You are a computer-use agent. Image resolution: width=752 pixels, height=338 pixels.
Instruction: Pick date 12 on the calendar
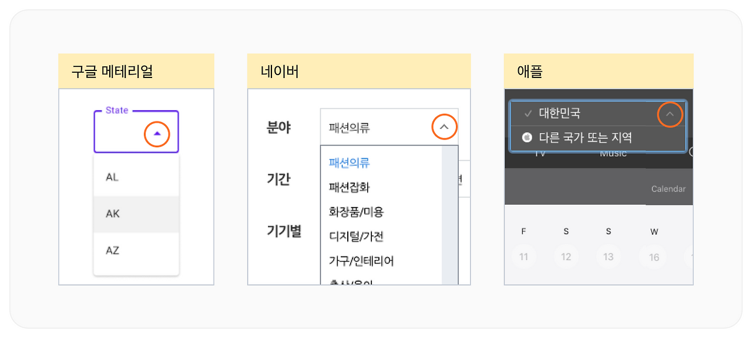click(x=566, y=257)
